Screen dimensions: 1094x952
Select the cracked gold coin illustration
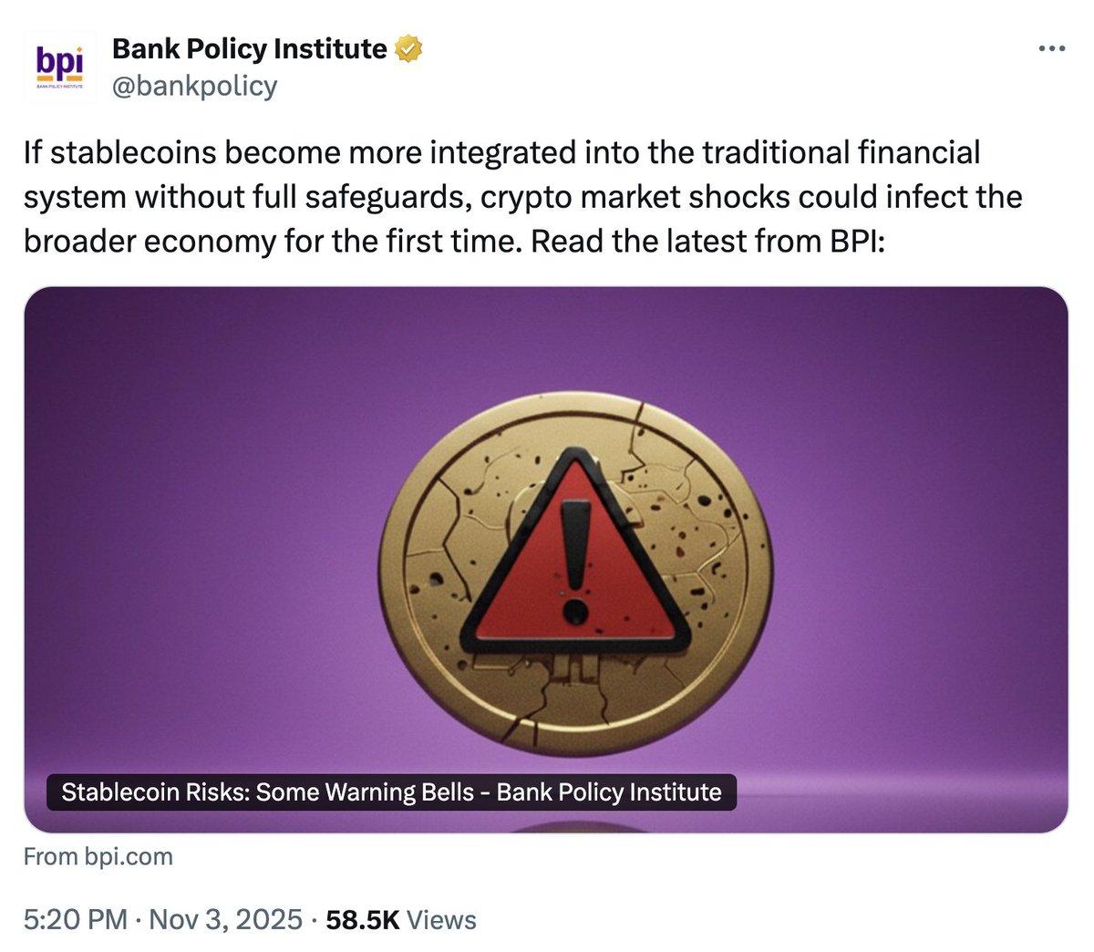[x=579, y=565]
